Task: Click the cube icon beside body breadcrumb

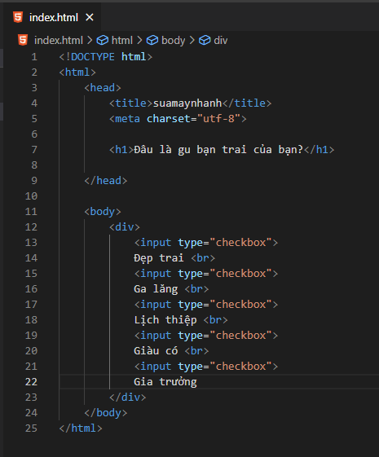Action: (x=152, y=40)
